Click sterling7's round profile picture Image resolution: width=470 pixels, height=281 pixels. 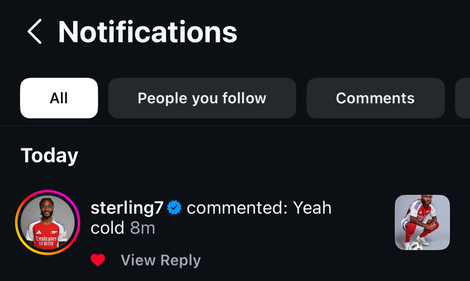[x=47, y=222]
